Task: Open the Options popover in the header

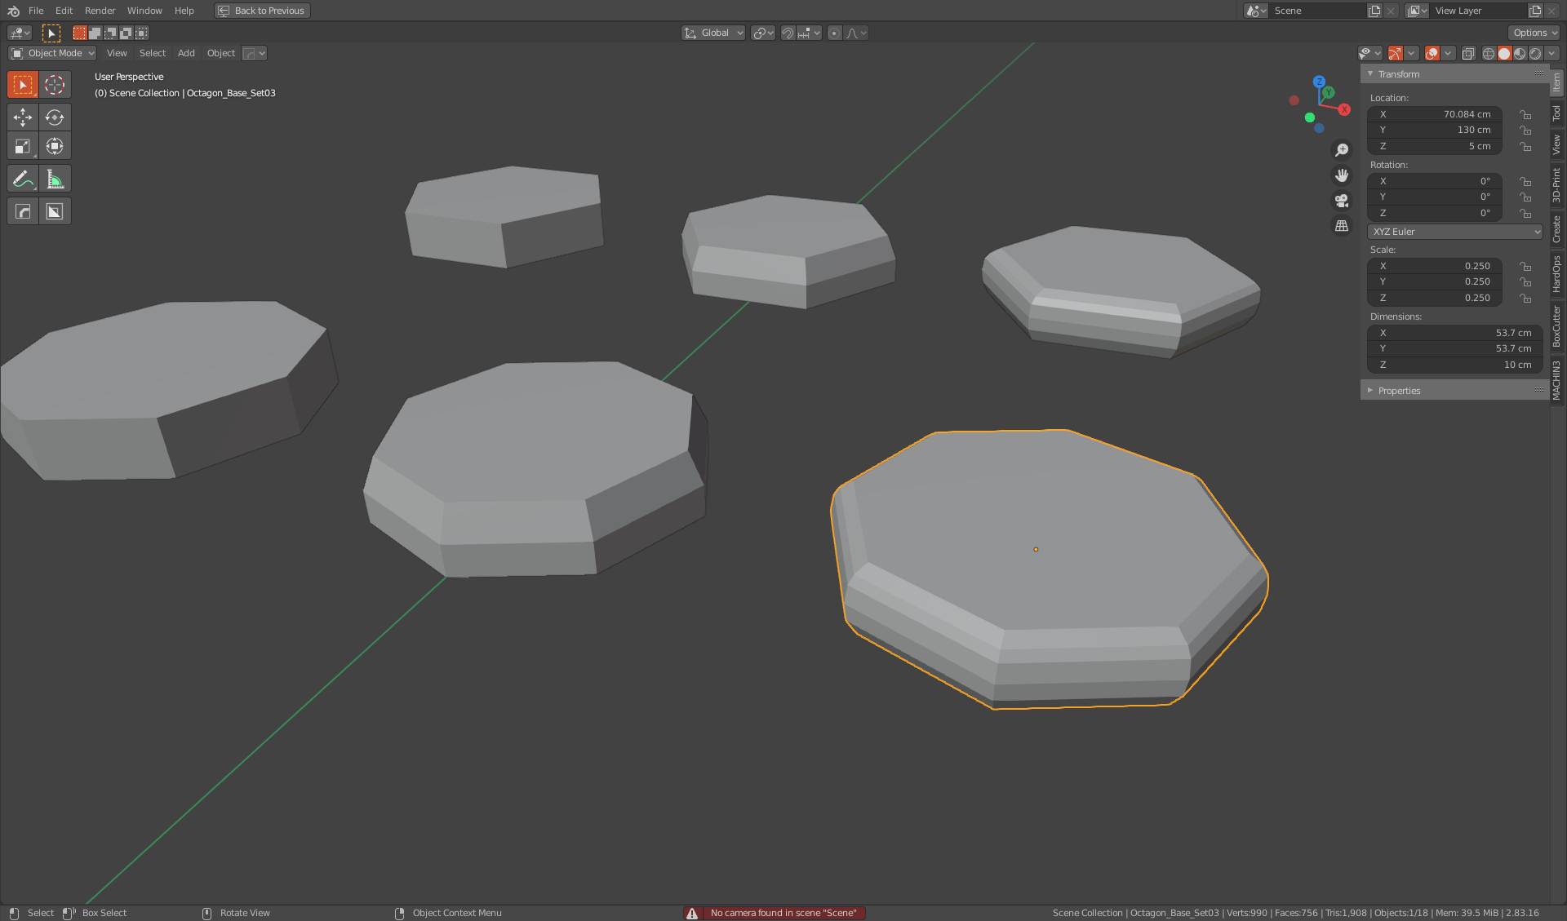Action: pyautogui.click(x=1534, y=33)
